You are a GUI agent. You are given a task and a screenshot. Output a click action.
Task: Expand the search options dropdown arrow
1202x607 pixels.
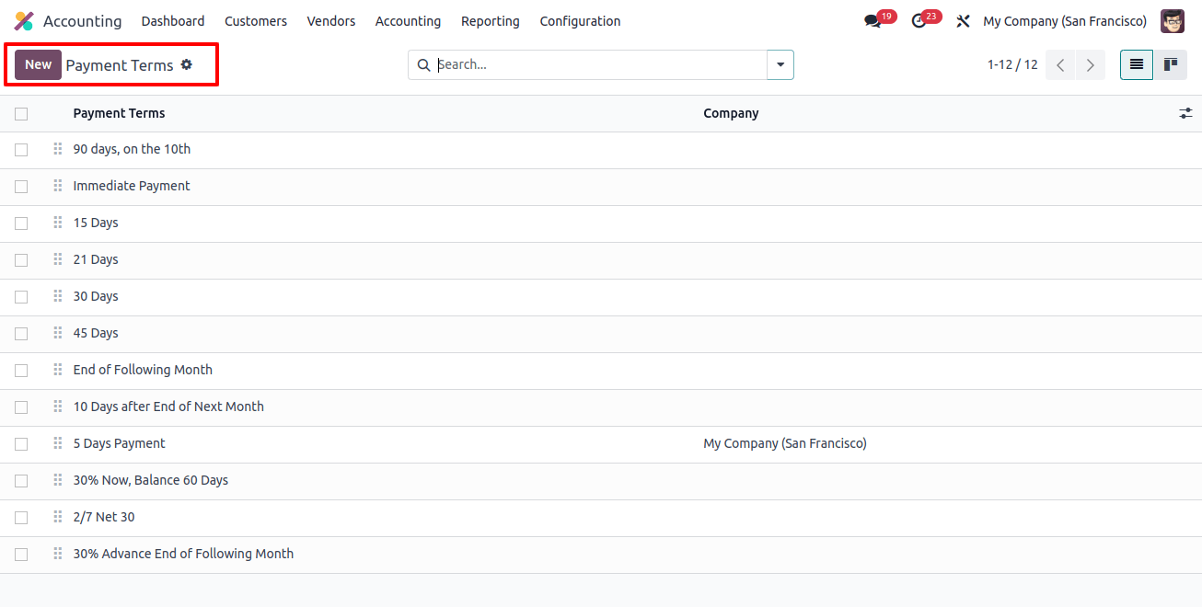(780, 65)
